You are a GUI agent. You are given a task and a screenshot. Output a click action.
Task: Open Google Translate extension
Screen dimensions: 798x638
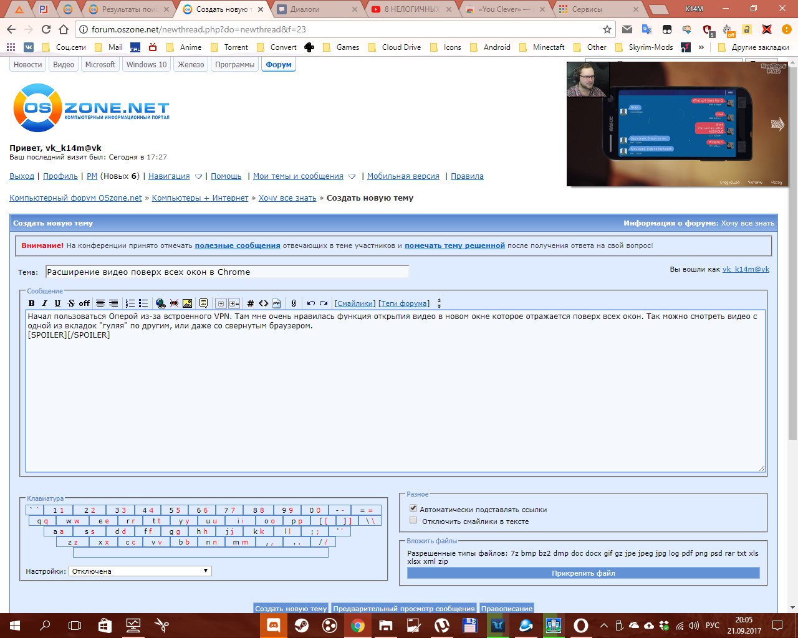(647, 29)
